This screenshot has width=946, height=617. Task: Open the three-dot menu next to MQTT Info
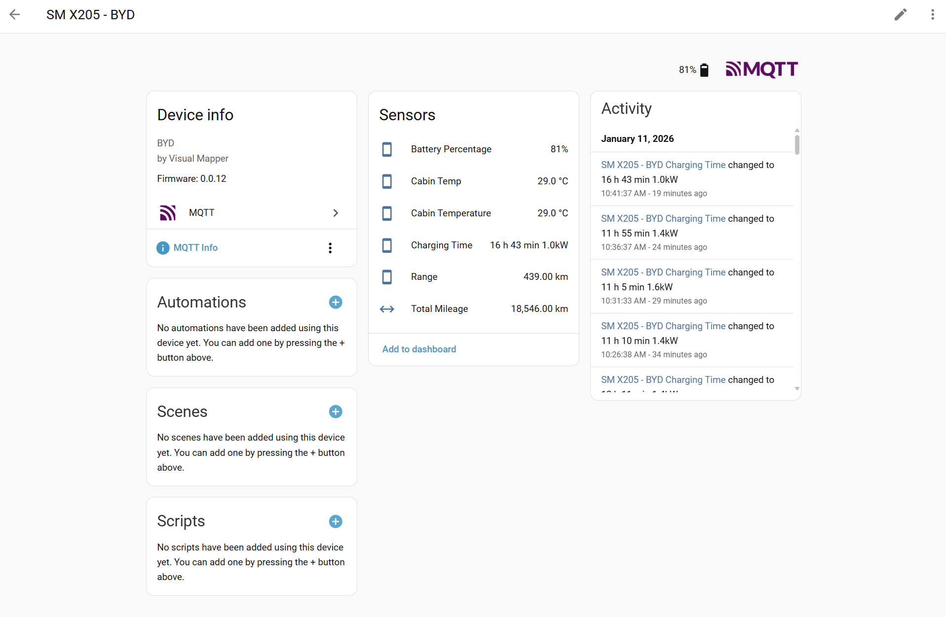pos(330,248)
